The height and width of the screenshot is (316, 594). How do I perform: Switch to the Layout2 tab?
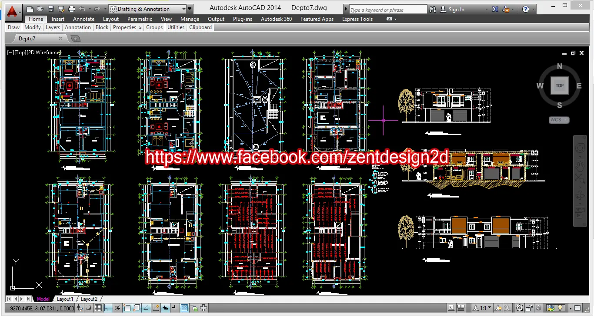[89, 299]
